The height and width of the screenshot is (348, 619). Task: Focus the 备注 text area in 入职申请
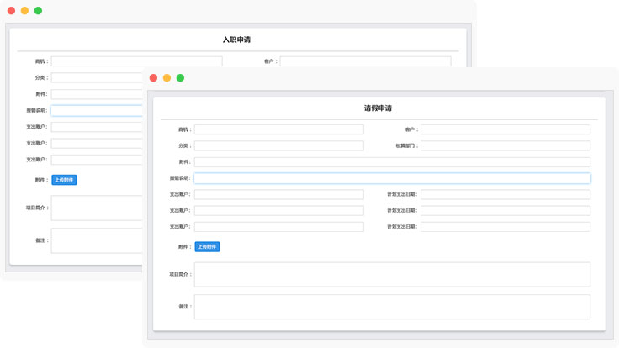click(96, 240)
